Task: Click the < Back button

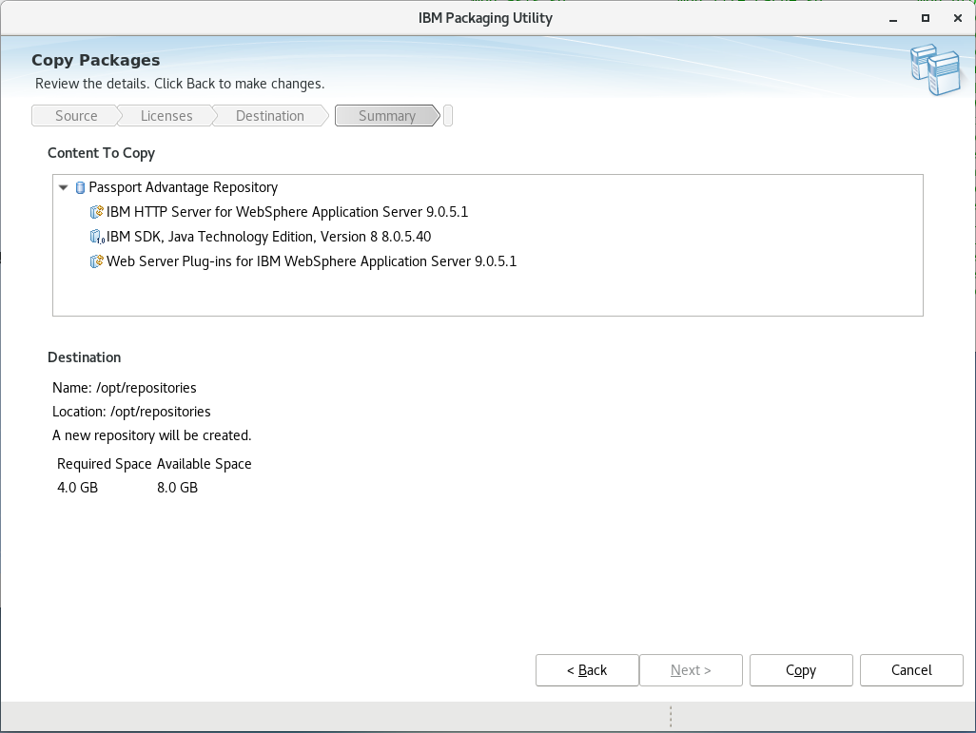Action: tap(587, 670)
